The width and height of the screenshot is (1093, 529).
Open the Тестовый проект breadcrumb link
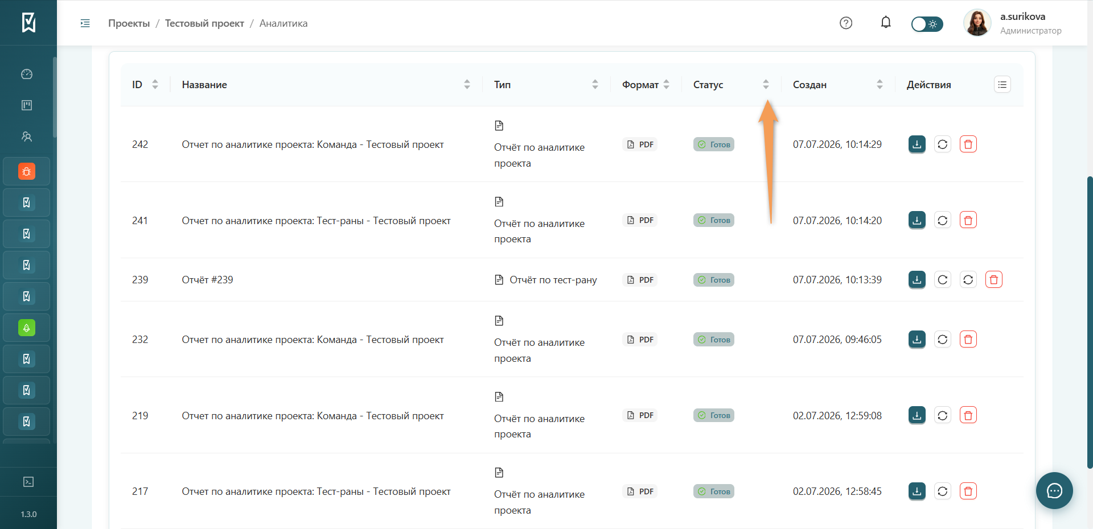[x=204, y=23]
